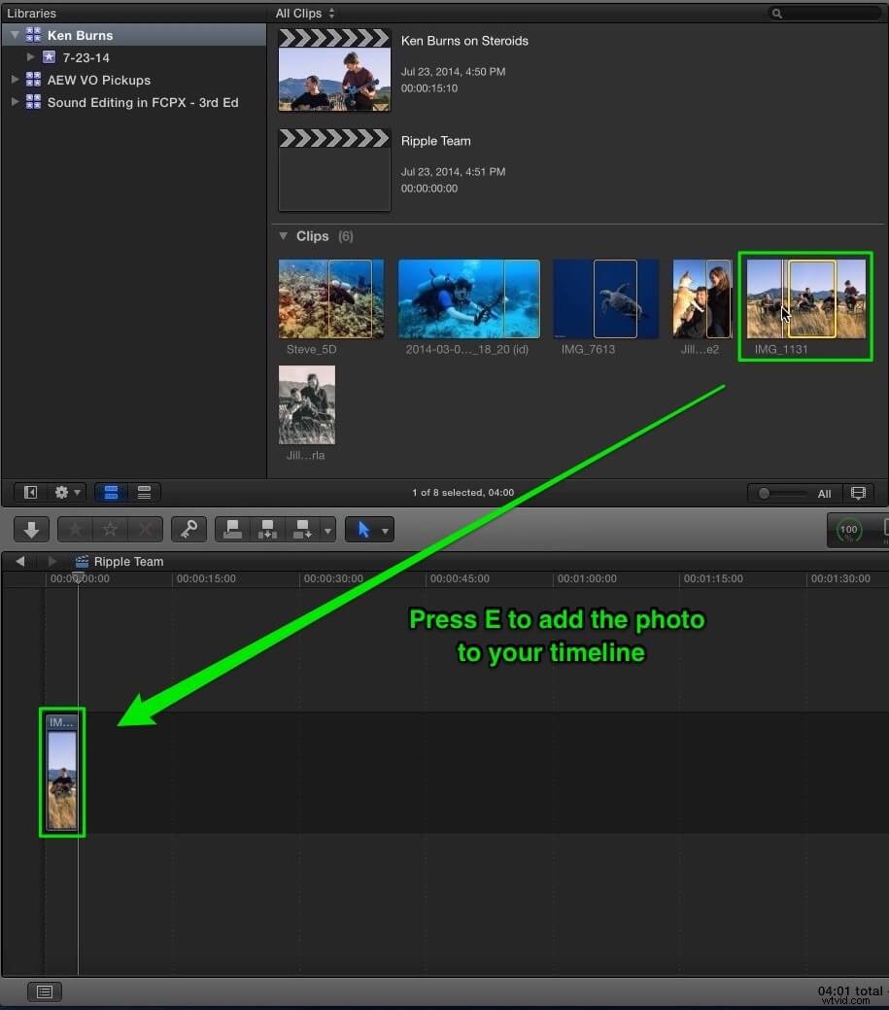Click the Import media arrow icon
The height and width of the screenshot is (1010, 889).
(x=30, y=529)
